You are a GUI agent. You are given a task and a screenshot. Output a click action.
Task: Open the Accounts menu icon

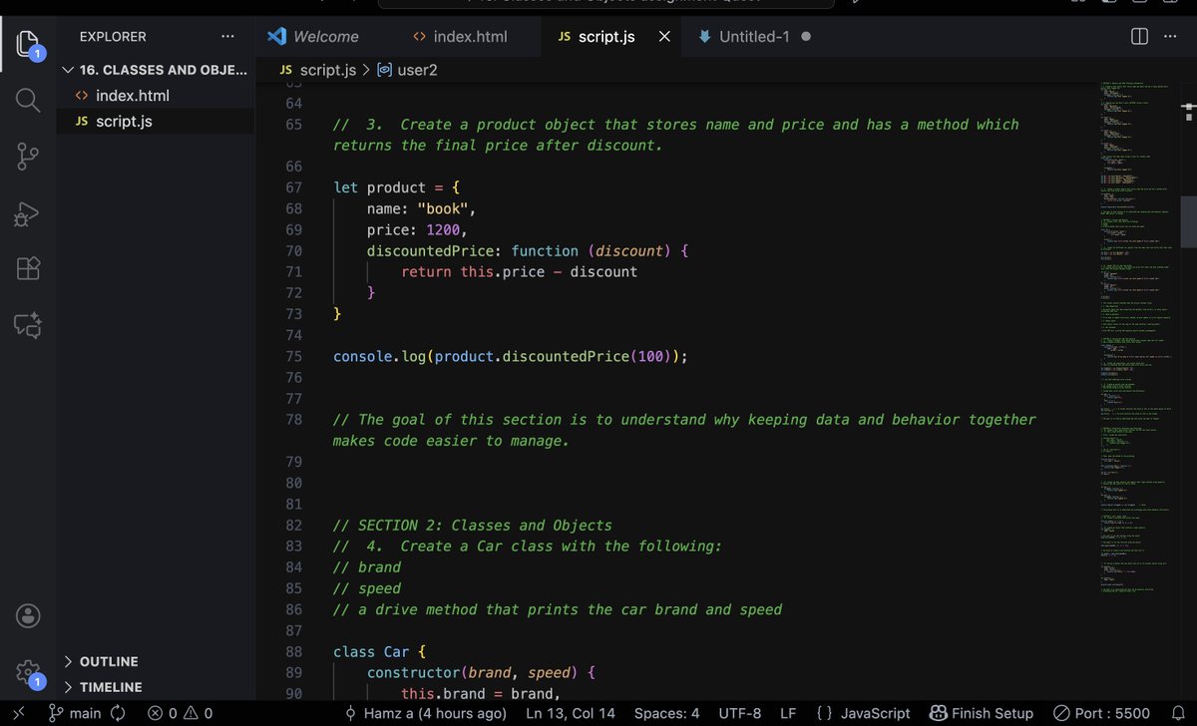click(x=27, y=615)
